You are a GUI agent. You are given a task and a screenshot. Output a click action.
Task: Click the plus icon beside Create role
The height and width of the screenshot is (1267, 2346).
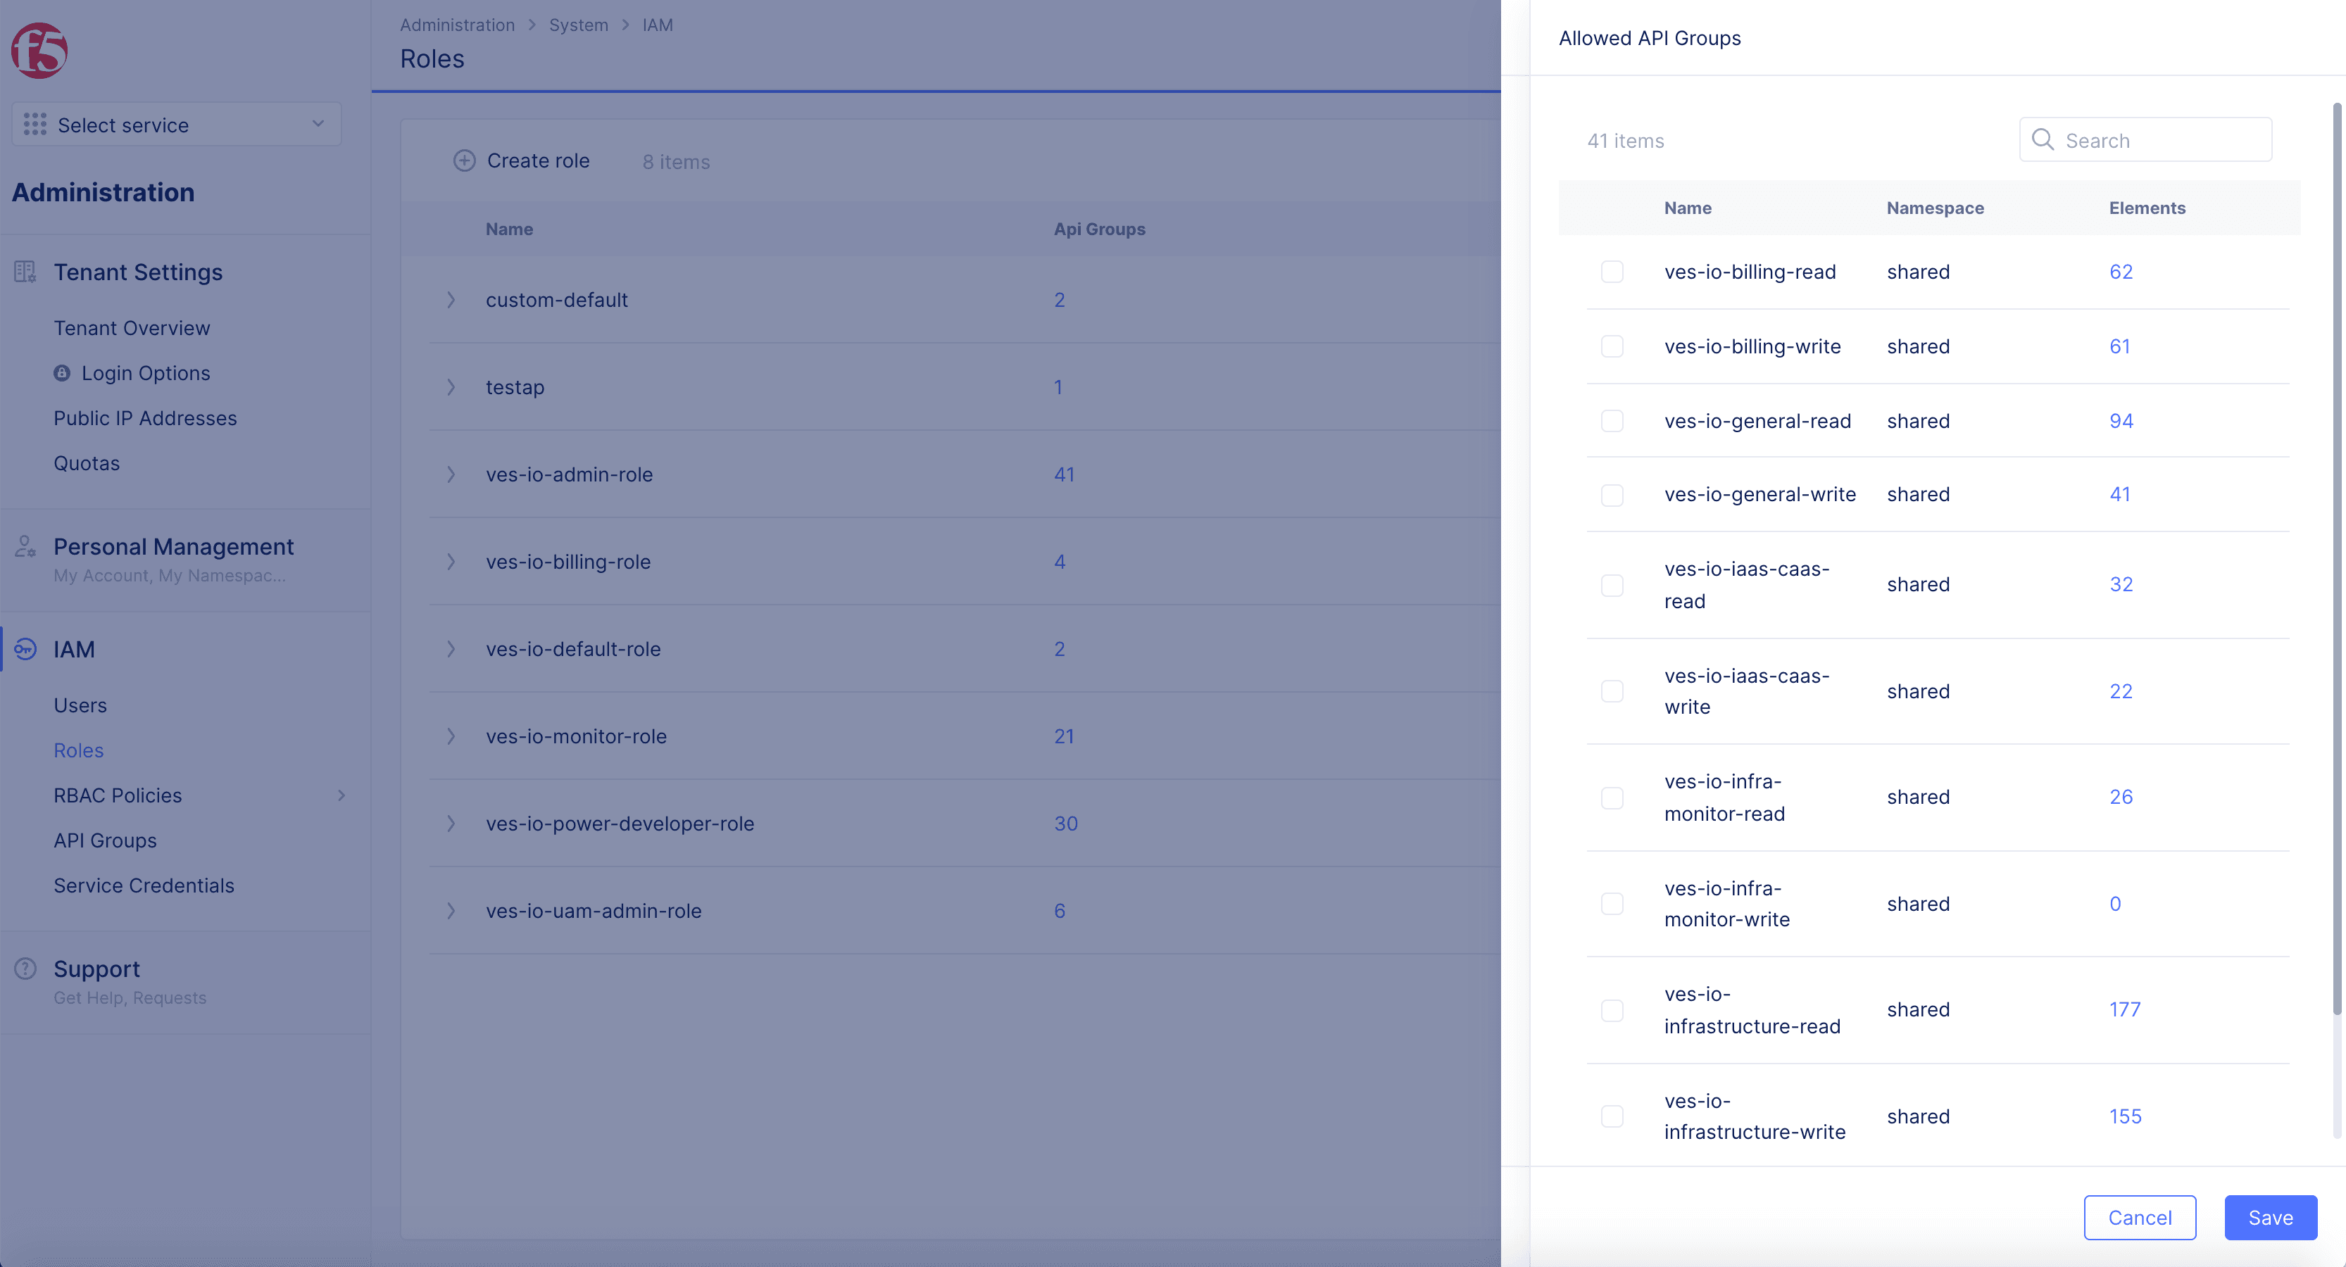465,161
